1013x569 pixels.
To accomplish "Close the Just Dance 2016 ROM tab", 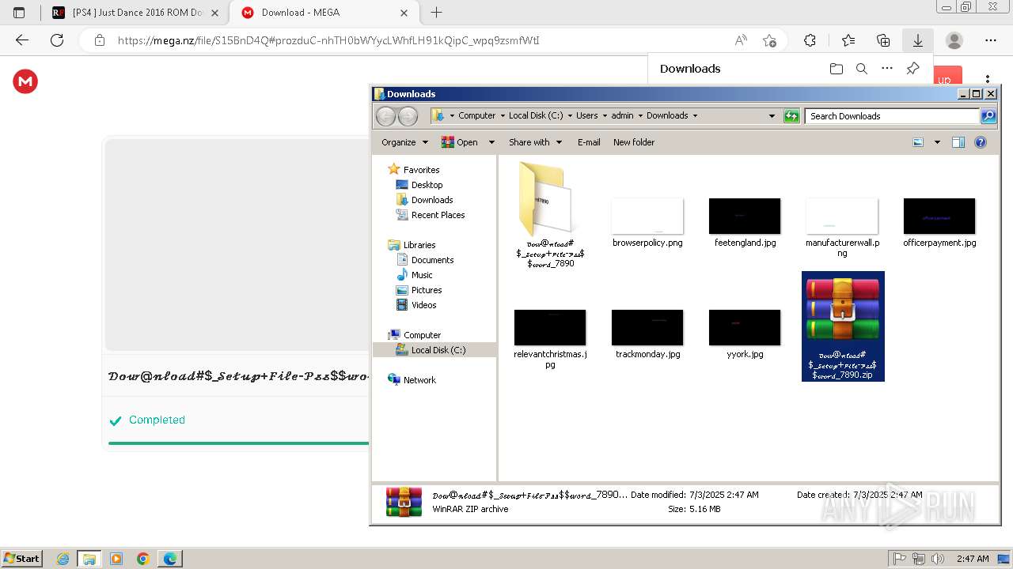I will 214,13.
